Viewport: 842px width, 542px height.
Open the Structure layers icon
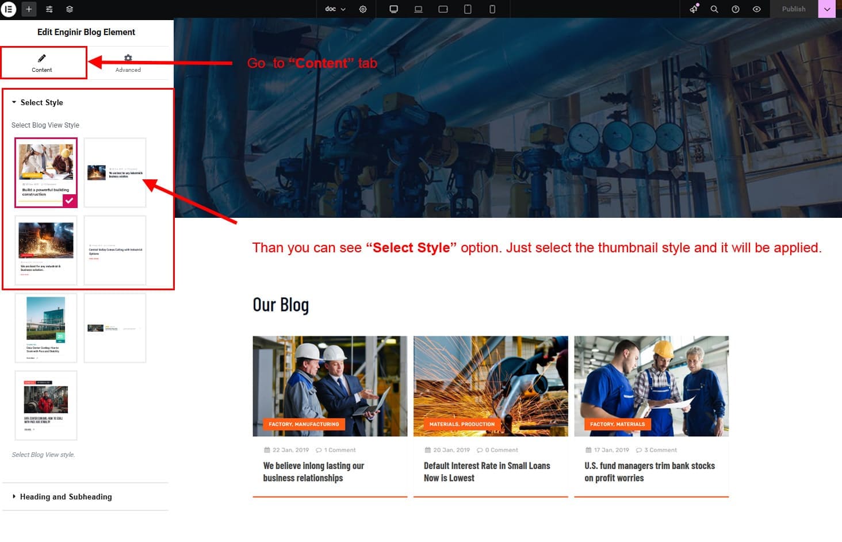(x=70, y=9)
